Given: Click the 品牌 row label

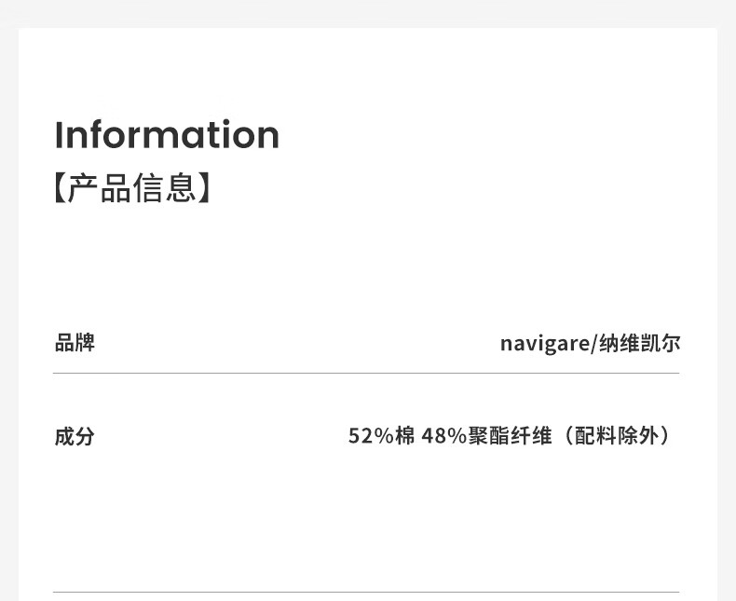Looking at the screenshot, I should pyautogui.click(x=75, y=343).
